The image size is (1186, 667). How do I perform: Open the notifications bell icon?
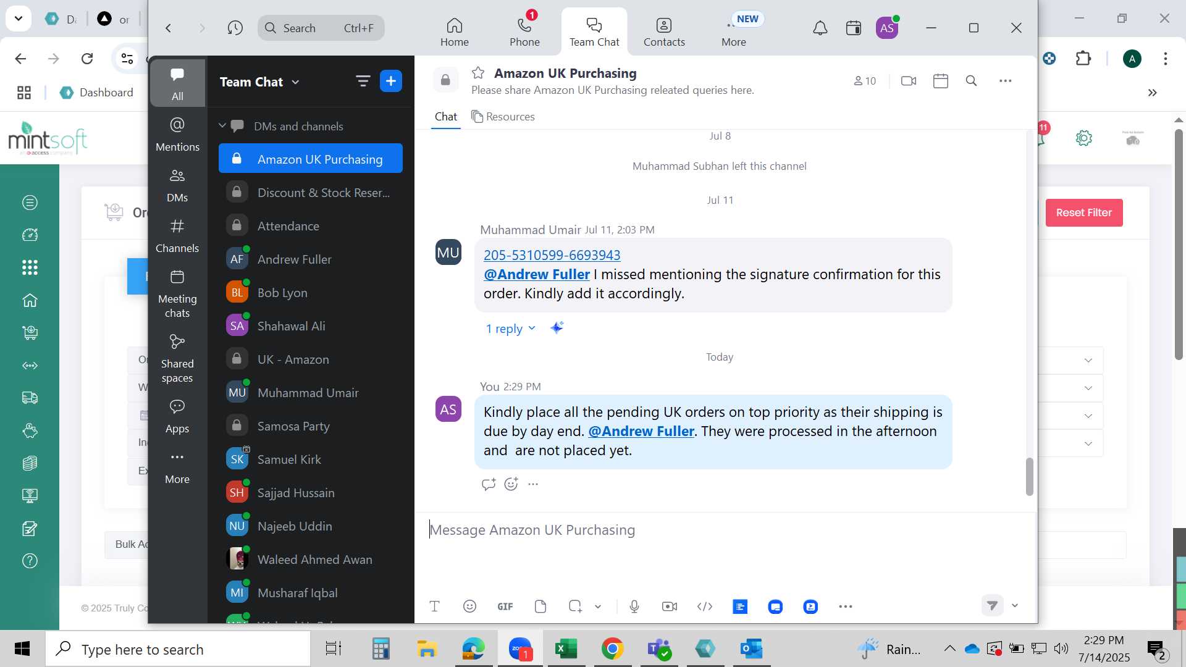820,28
